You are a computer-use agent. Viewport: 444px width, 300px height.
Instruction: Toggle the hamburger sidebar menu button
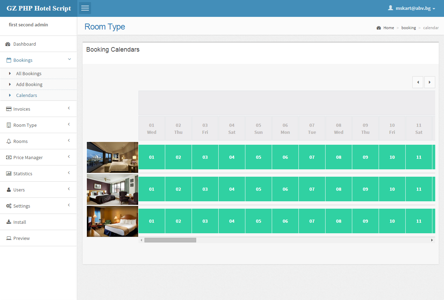pyautogui.click(x=85, y=8)
